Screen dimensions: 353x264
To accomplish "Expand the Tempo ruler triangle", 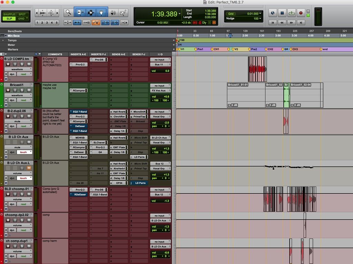I will point(3,40).
